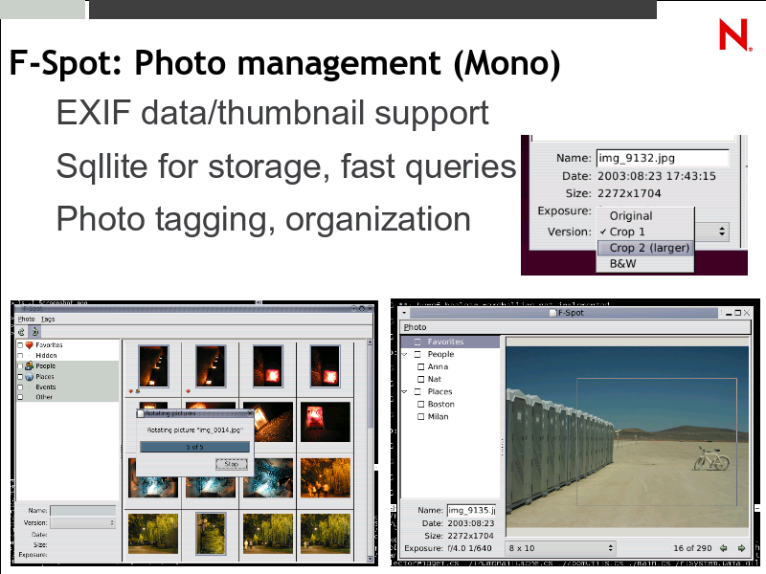Select red lantern thumbnail in top row
Screen dimensions: 766x574
click(x=268, y=366)
